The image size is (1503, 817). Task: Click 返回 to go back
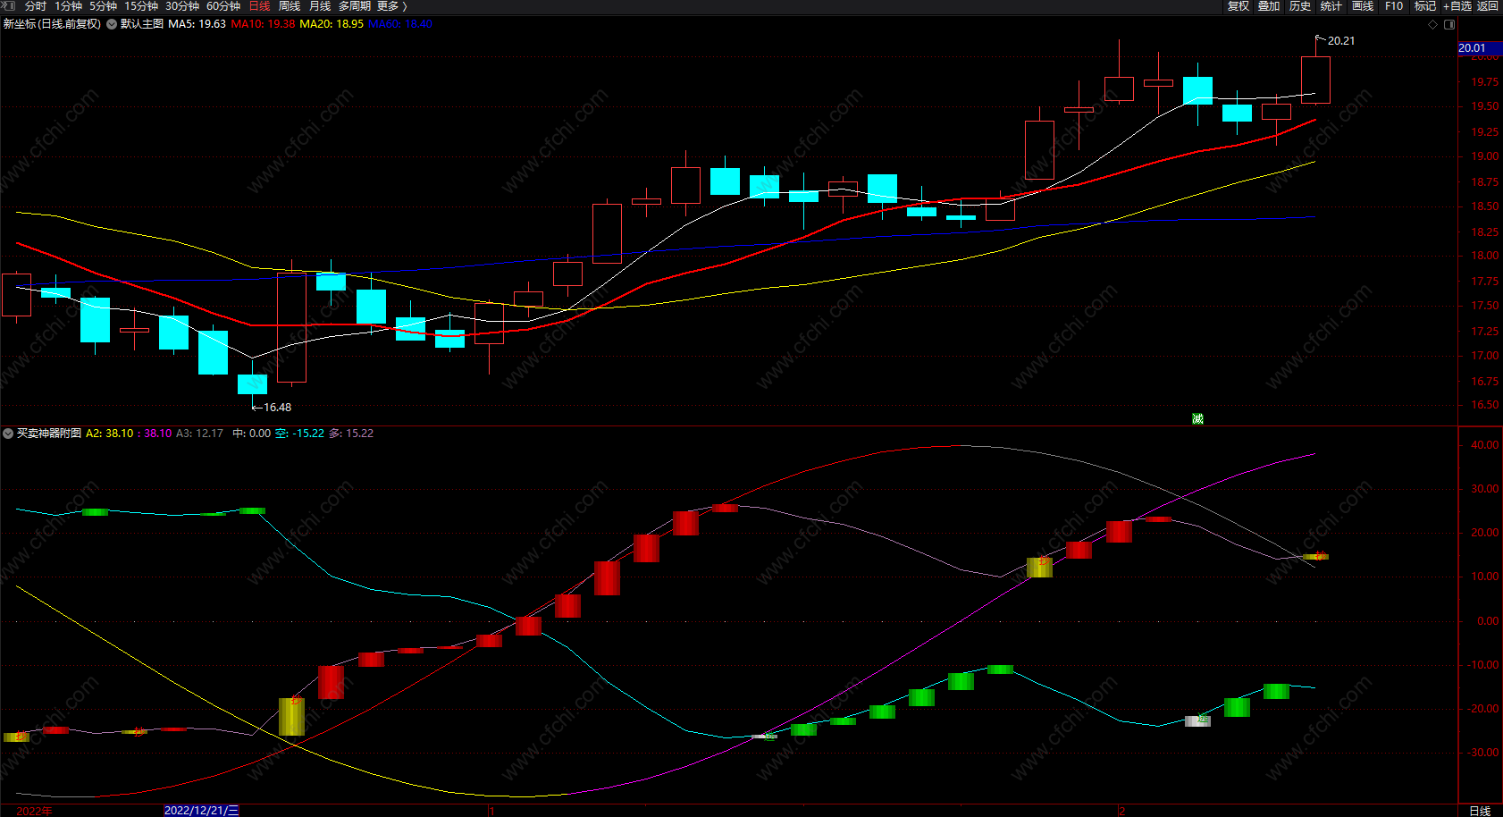(x=1488, y=6)
